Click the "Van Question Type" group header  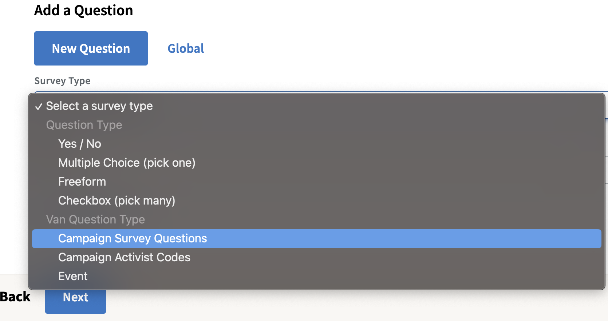point(95,219)
